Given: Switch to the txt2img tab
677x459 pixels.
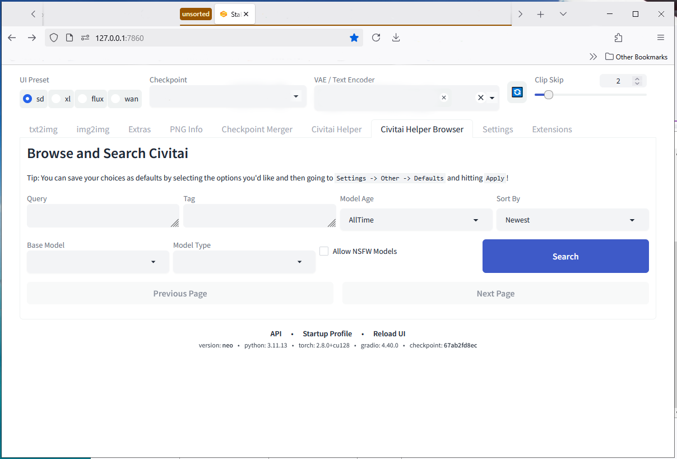Looking at the screenshot, I should (43, 129).
